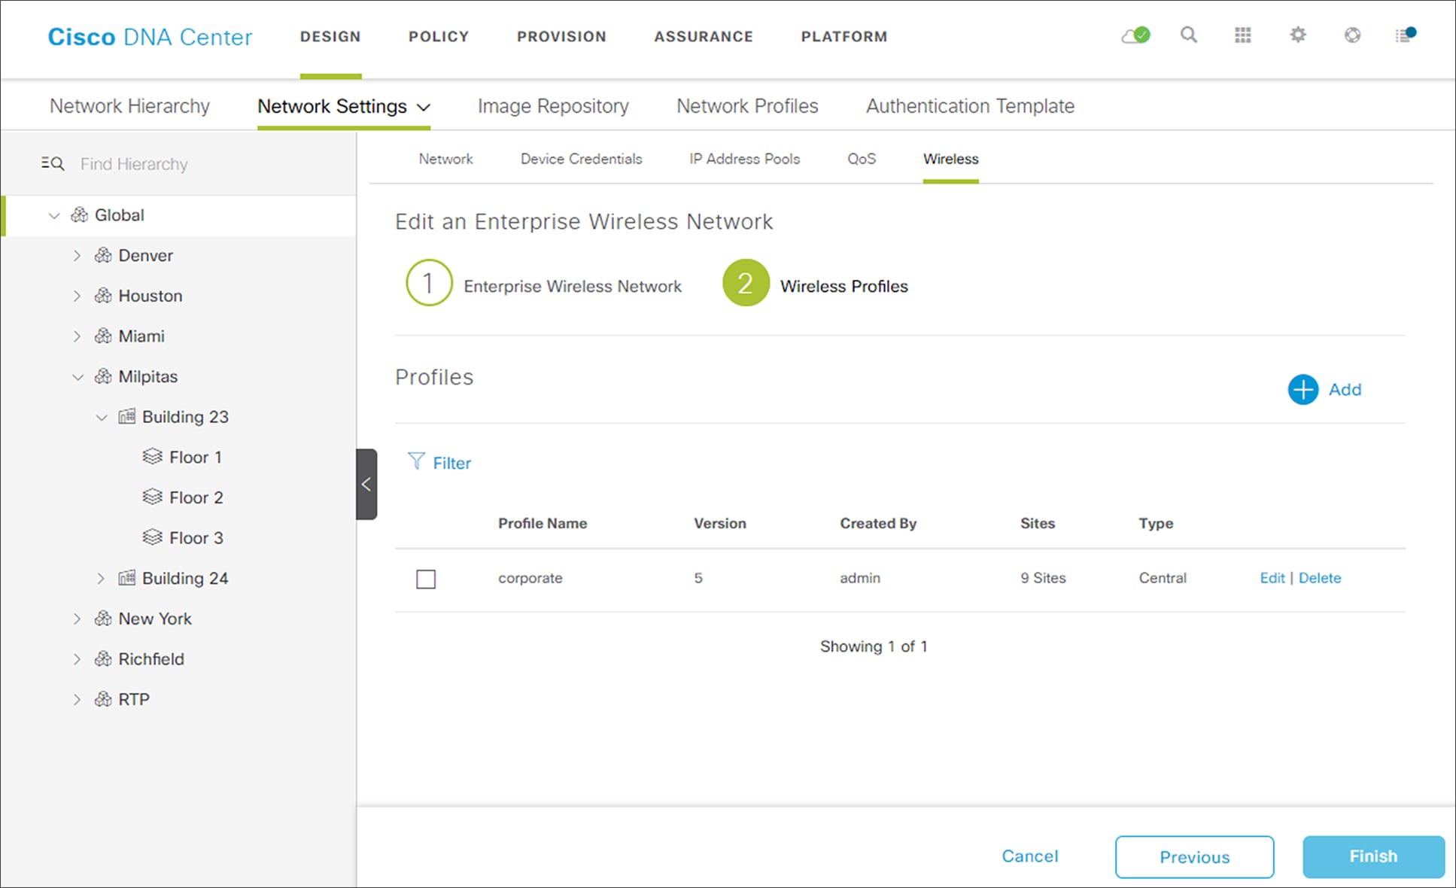The height and width of the screenshot is (888, 1456).
Task: Click the RTP area icon
Action: [x=103, y=699]
